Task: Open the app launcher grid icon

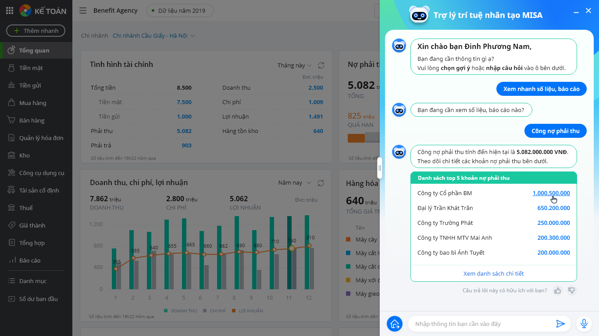Action: pyautogui.click(x=9, y=10)
